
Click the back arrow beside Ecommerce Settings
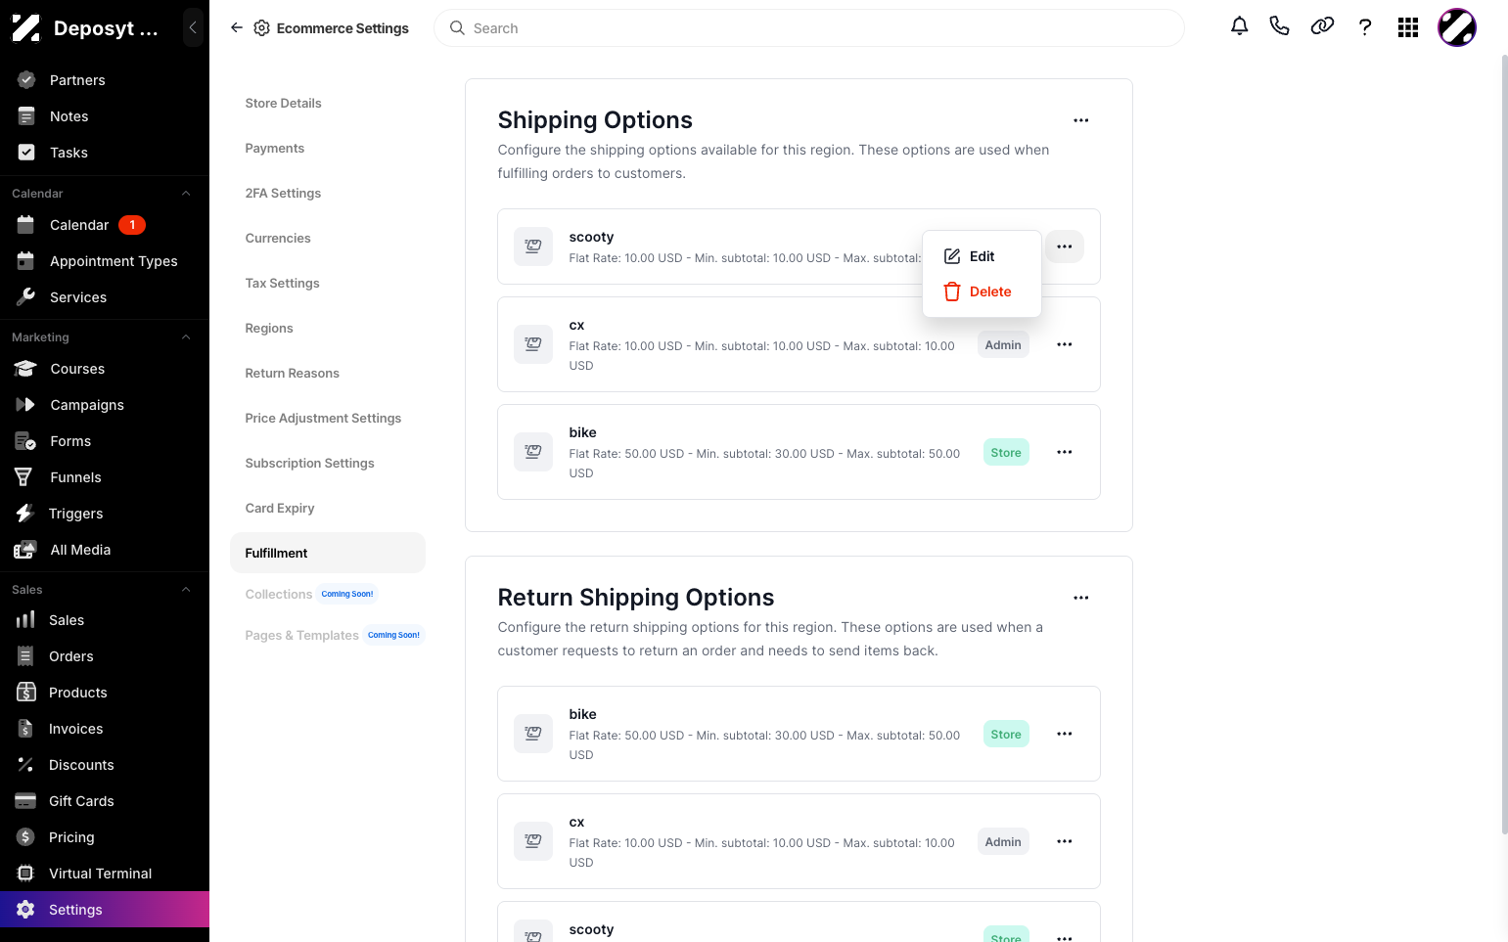click(237, 28)
